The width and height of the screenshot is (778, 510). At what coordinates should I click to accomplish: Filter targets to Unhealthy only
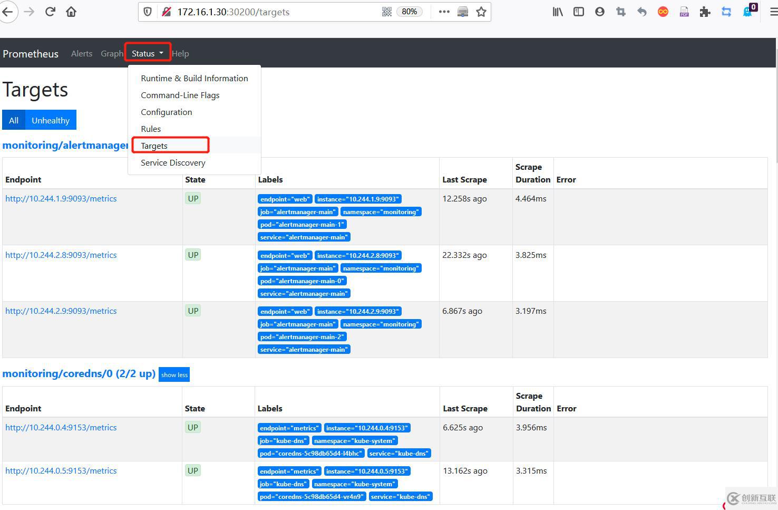[51, 120]
